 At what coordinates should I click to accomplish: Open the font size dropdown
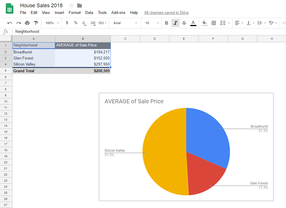click(x=152, y=23)
